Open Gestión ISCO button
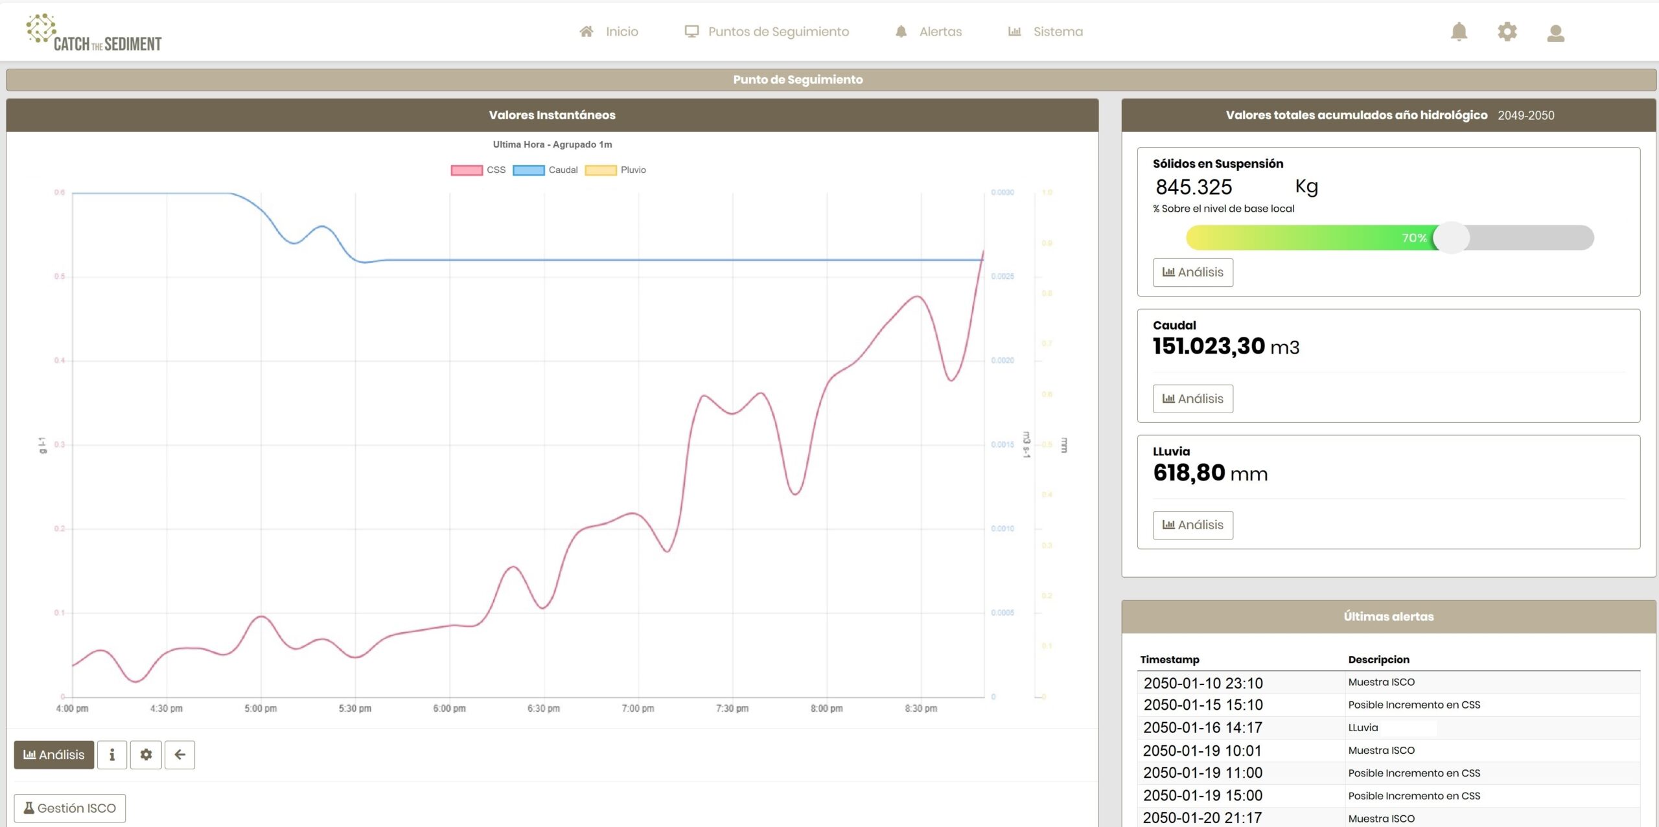This screenshot has width=1659, height=827. (70, 808)
